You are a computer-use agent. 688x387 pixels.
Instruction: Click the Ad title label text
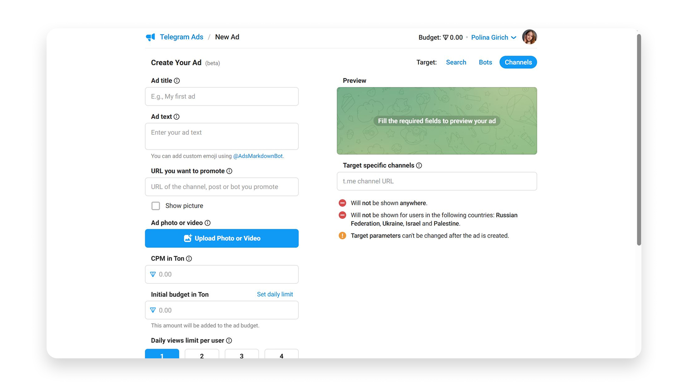click(161, 81)
